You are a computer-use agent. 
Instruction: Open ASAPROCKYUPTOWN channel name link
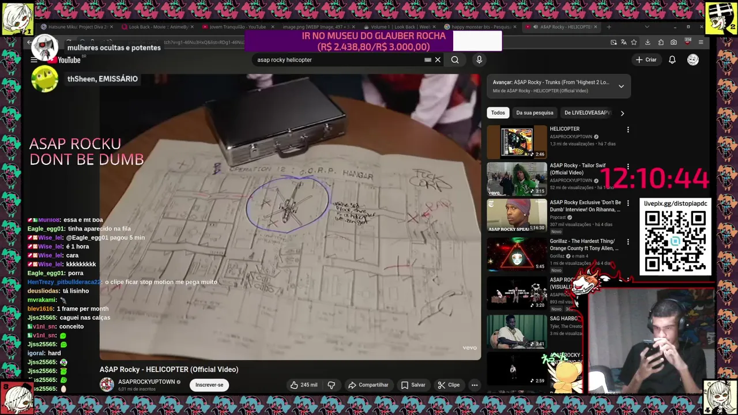[x=146, y=382]
